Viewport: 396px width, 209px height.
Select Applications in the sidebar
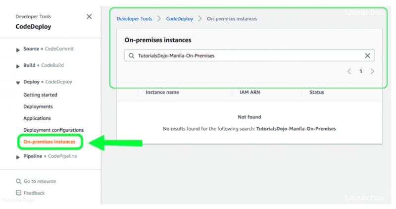click(37, 118)
